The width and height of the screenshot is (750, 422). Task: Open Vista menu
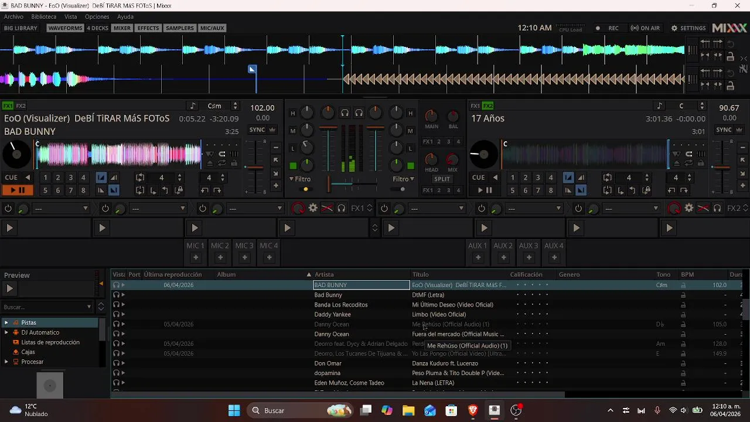[70, 17]
